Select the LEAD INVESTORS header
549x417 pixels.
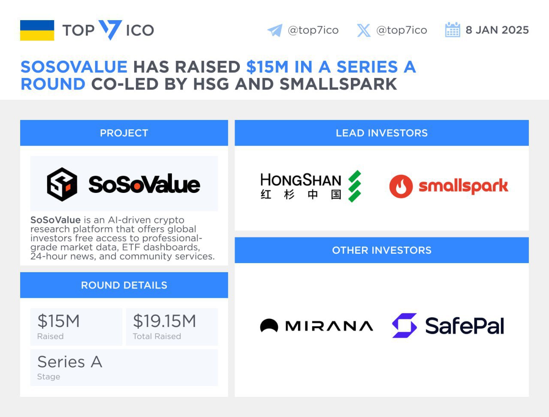(x=381, y=133)
